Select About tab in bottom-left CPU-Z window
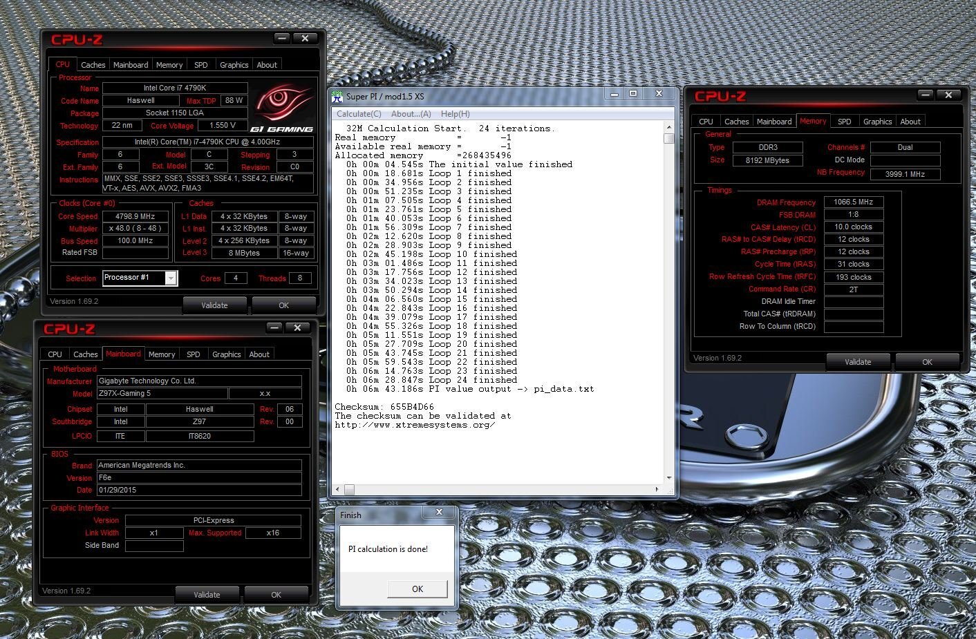Viewport: 976px width, 639px height. [x=259, y=354]
